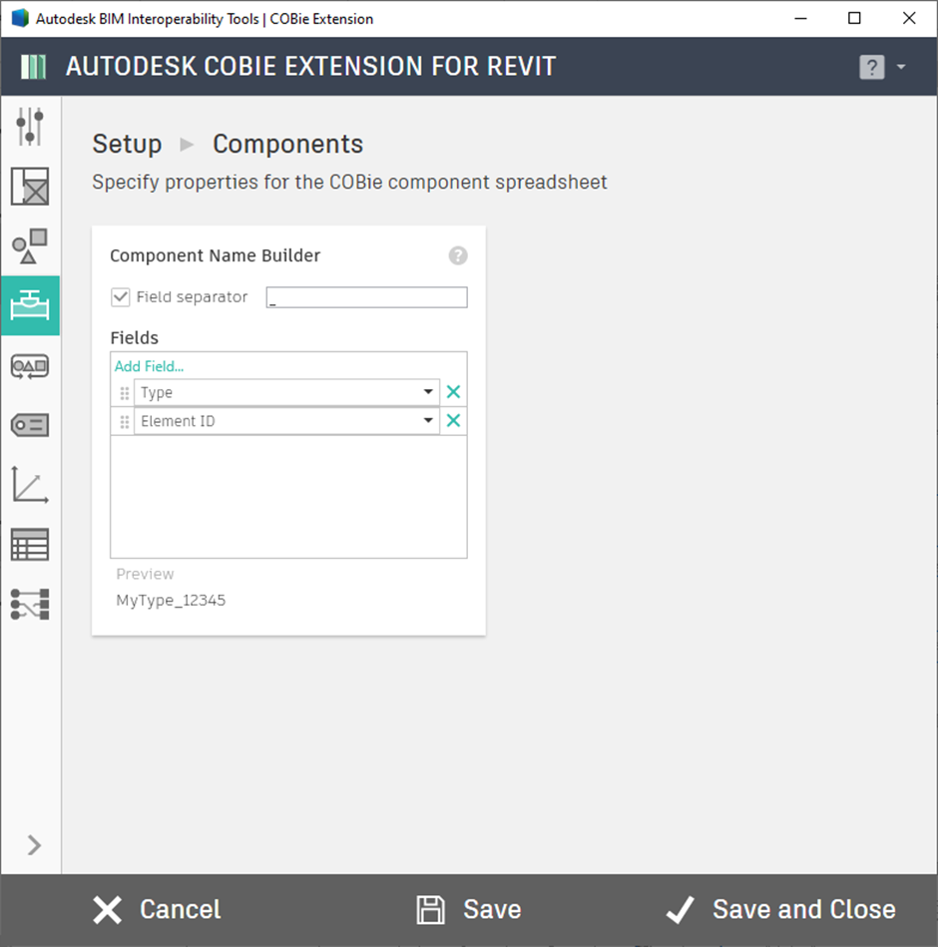The width and height of the screenshot is (938, 947).
Task: Open the Types shapes sidebar icon
Action: coord(30,245)
